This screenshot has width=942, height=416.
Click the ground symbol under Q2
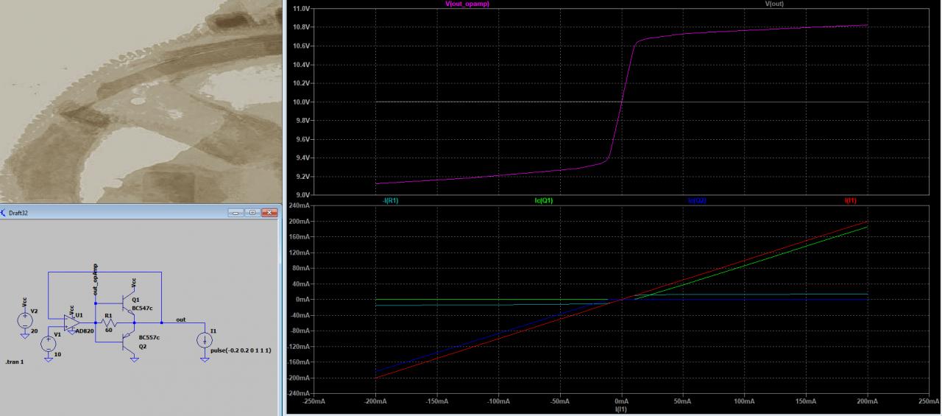coord(135,359)
